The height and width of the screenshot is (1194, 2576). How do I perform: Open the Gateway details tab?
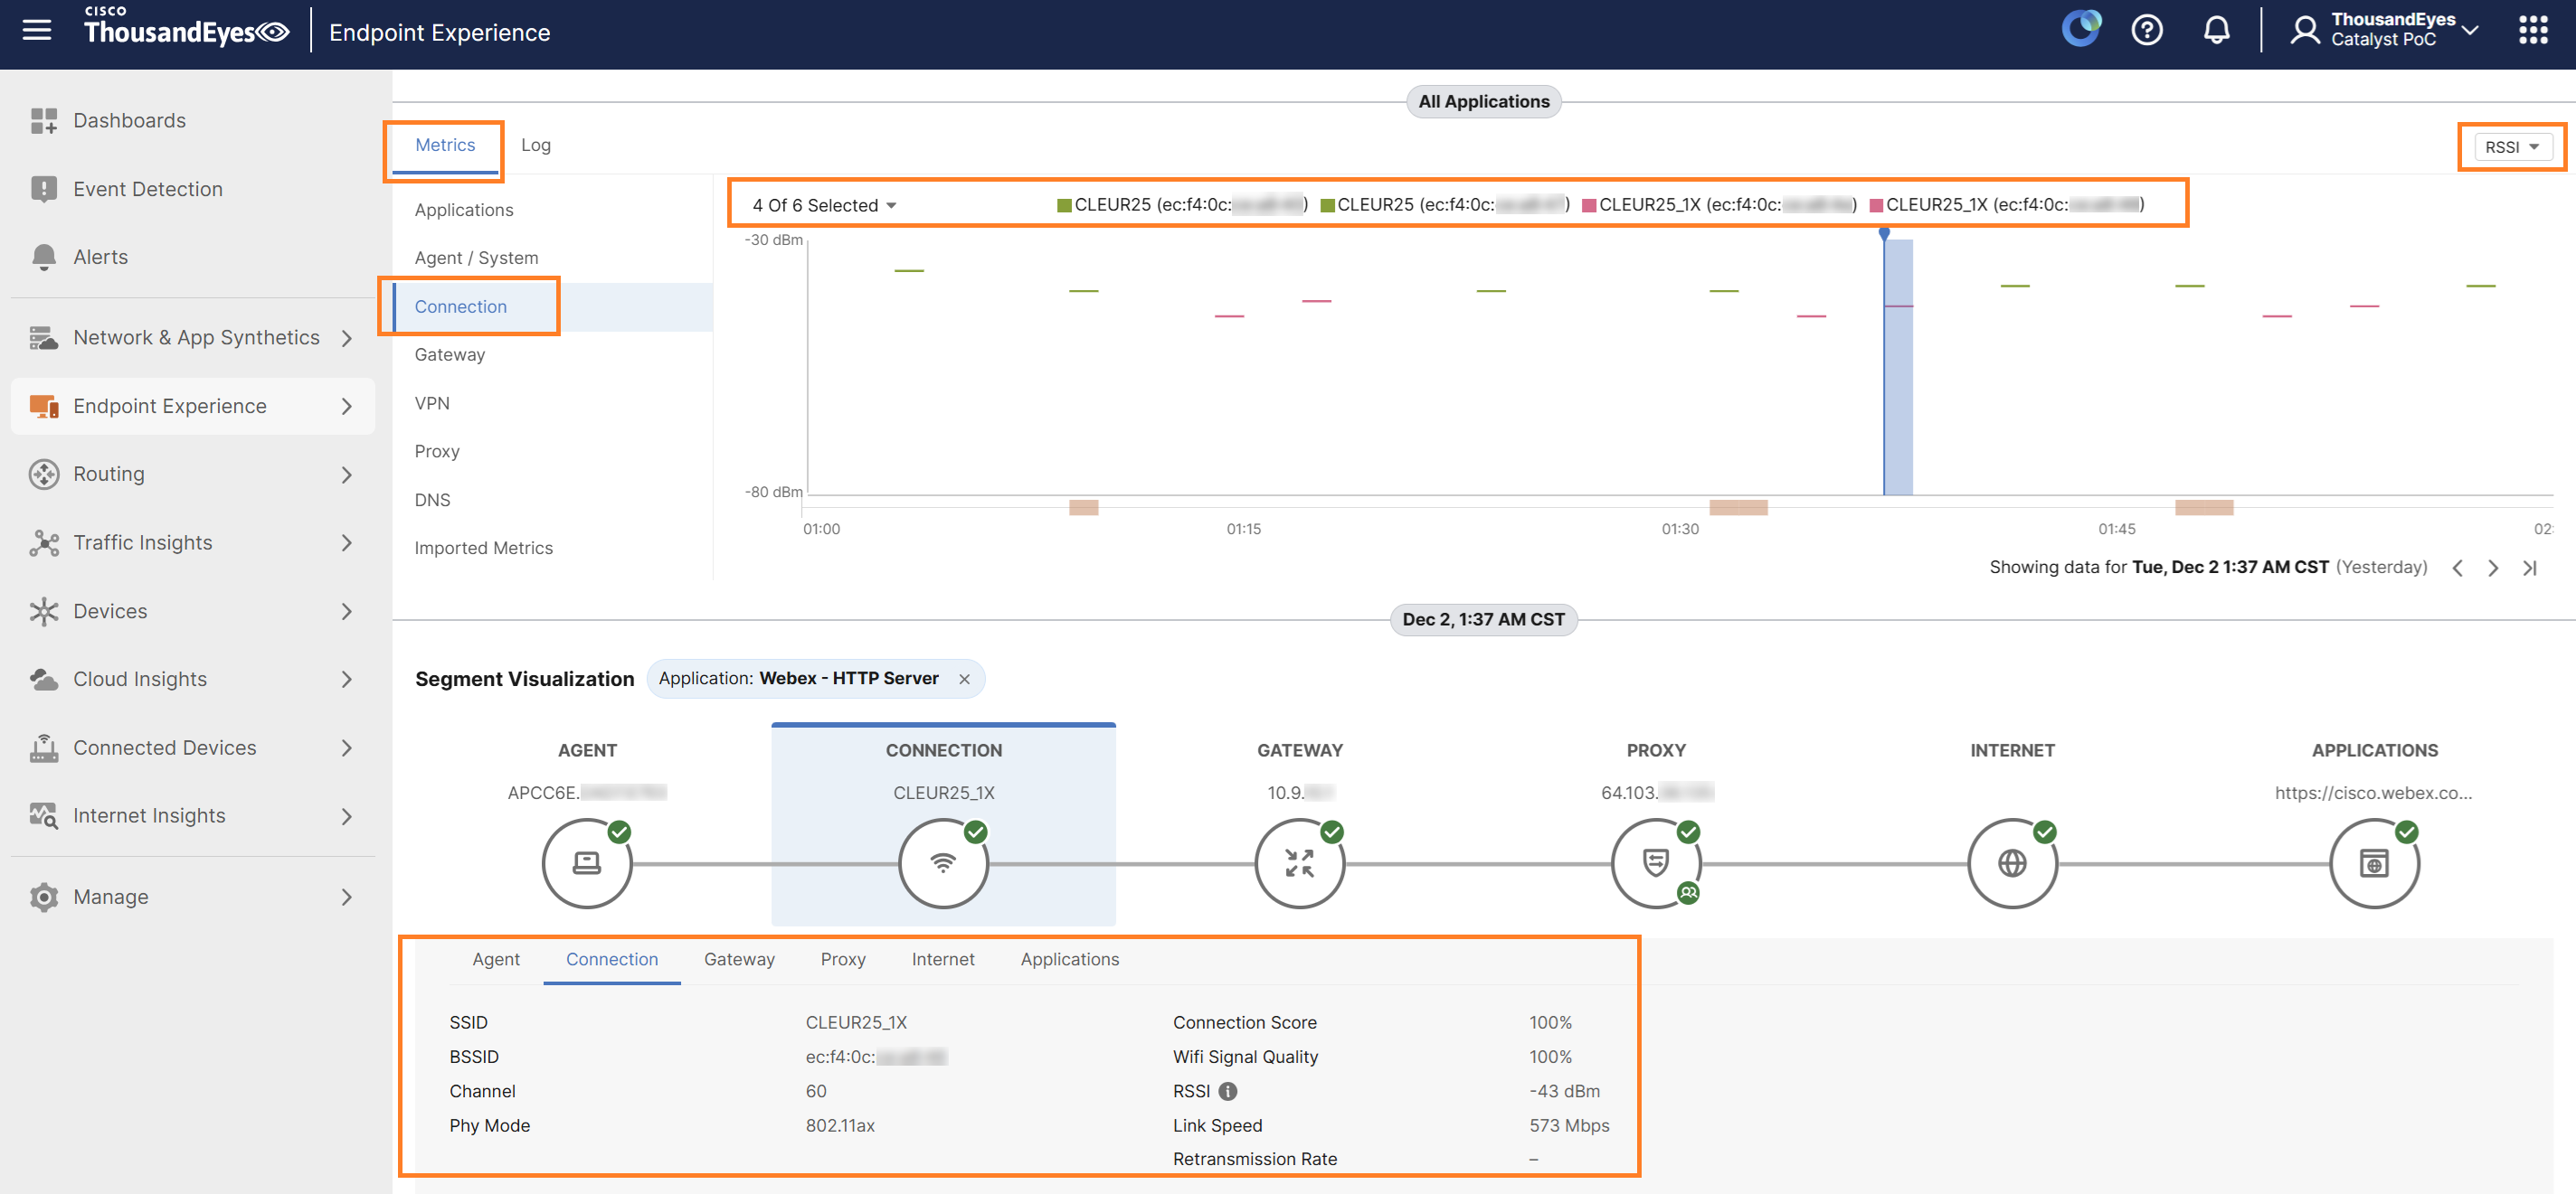click(739, 959)
